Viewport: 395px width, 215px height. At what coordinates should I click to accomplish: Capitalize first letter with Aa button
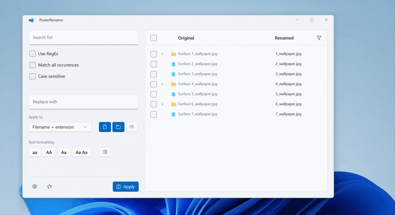[64, 152]
